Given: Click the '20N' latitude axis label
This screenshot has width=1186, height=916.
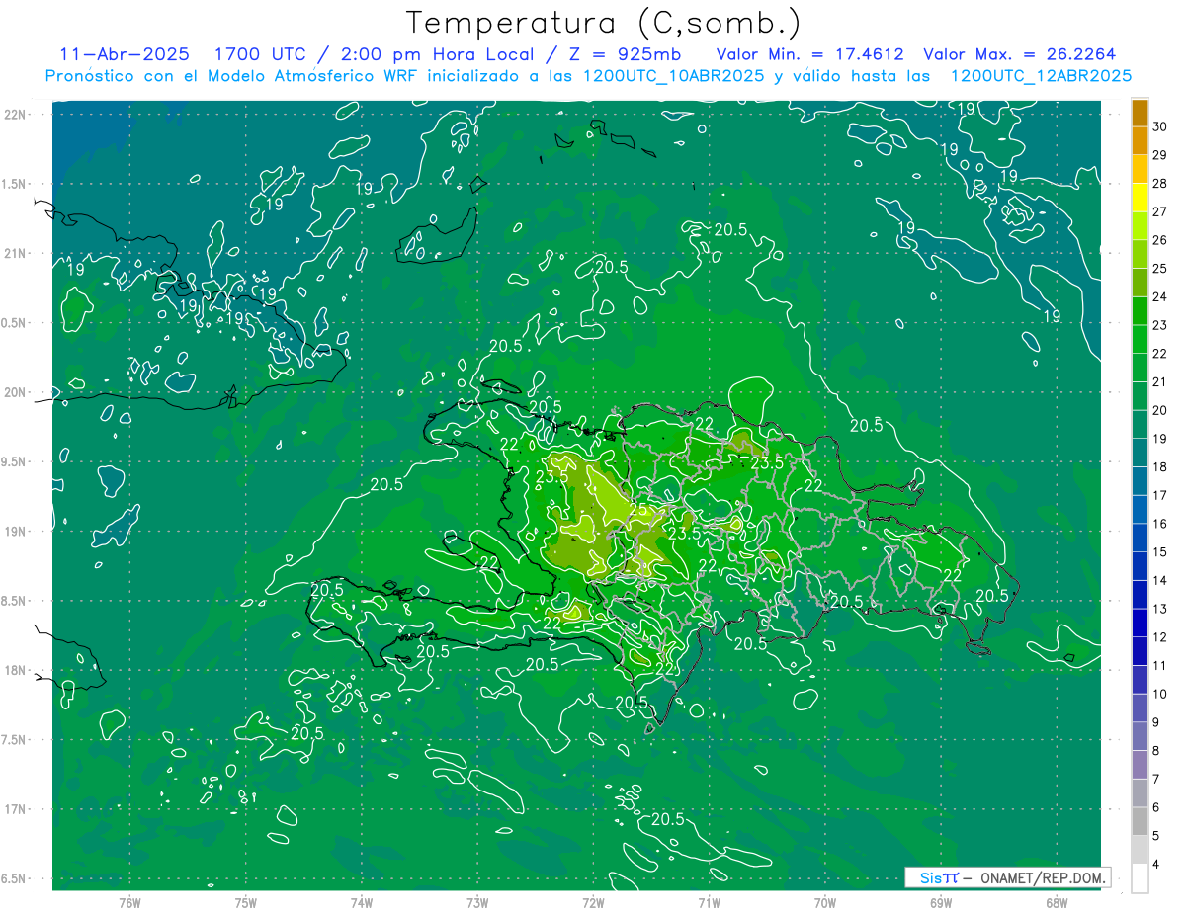Looking at the screenshot, I should 15,392.
